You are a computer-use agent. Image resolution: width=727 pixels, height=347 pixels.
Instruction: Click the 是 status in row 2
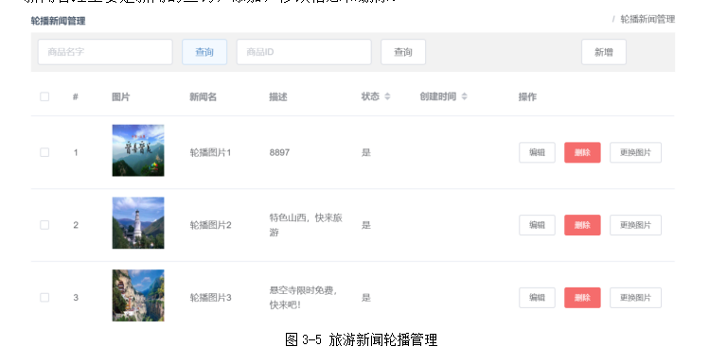[366, 225]
